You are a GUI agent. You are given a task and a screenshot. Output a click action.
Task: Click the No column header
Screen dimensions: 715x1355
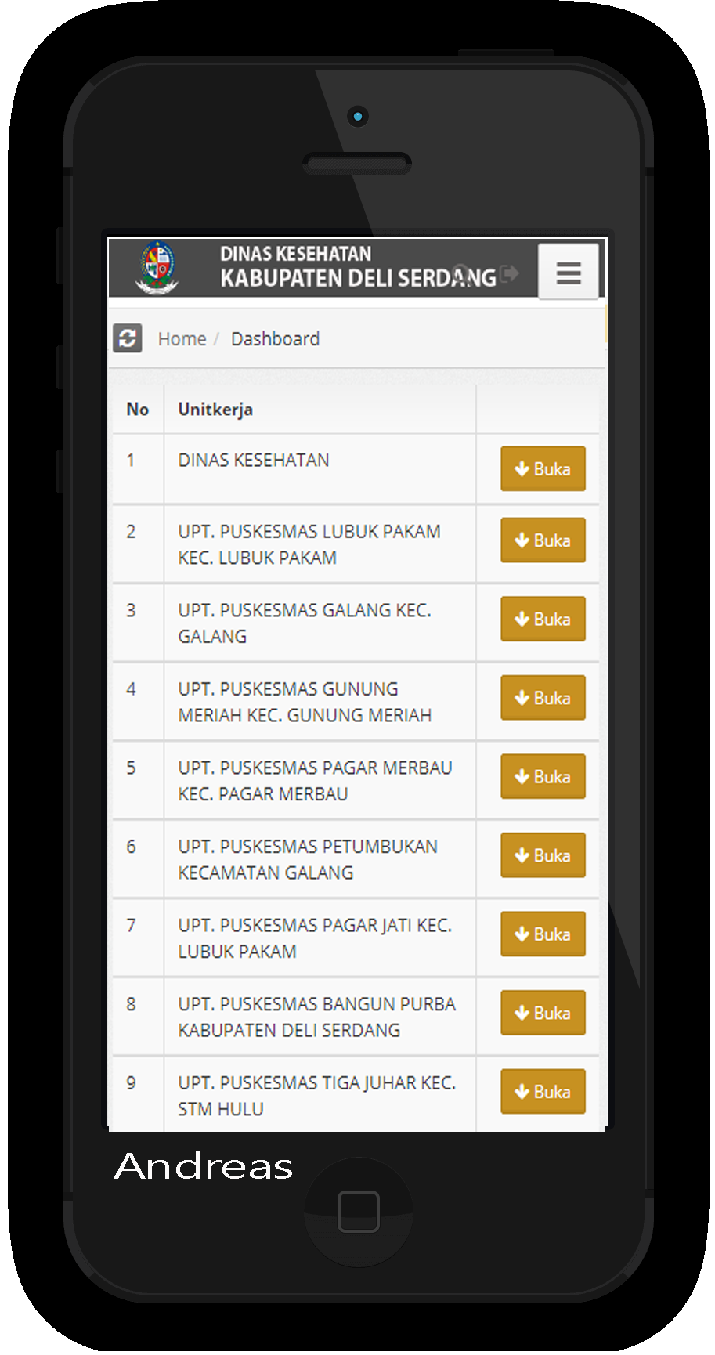pos(138,410)
